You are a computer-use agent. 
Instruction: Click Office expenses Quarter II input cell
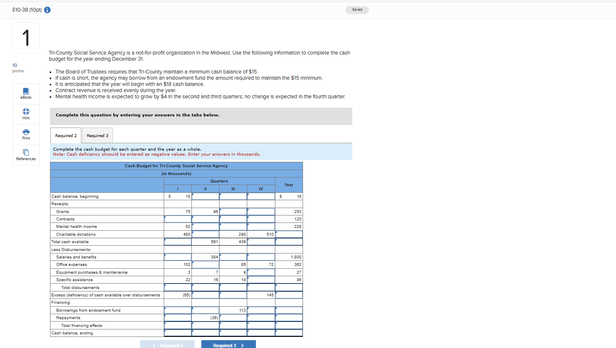pyautogui.click(x=205, y=265)
